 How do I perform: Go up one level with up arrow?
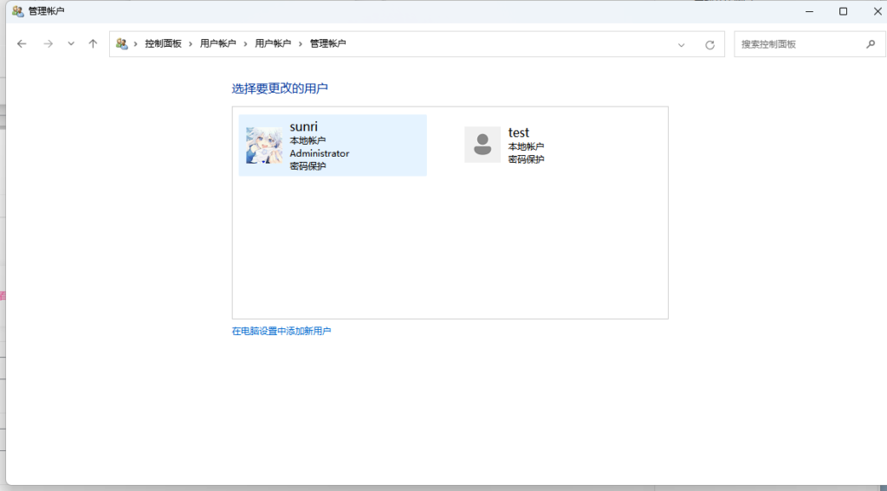pyautogui.click(x=93, y=44)
